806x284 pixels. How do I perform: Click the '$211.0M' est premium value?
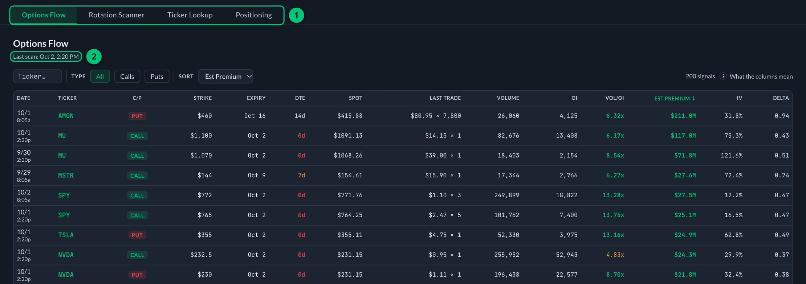click(683, 116)
